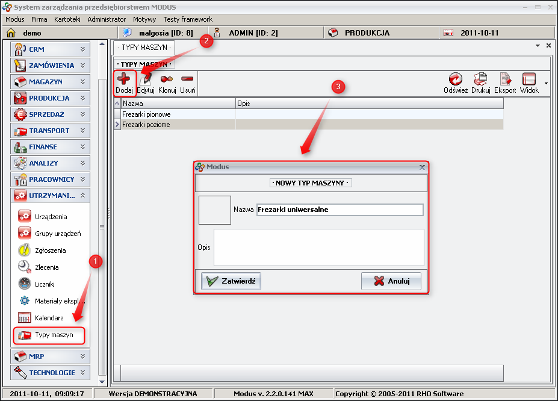Viewport: 558px width, 401px height.
Task: Click the Usuń minus icon
Action: (187, 79)
